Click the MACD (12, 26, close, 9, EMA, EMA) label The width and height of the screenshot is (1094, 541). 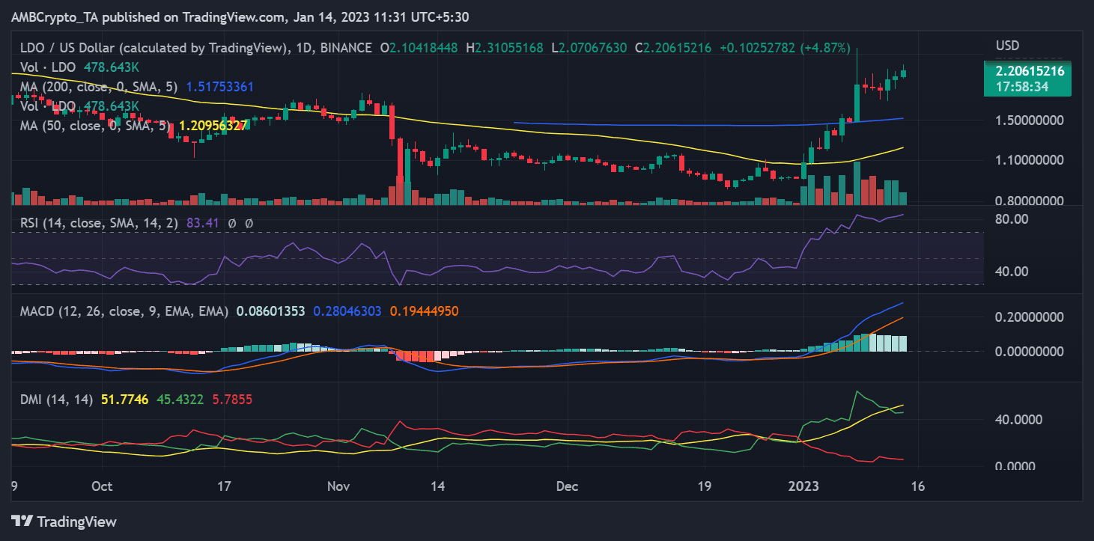123,311
